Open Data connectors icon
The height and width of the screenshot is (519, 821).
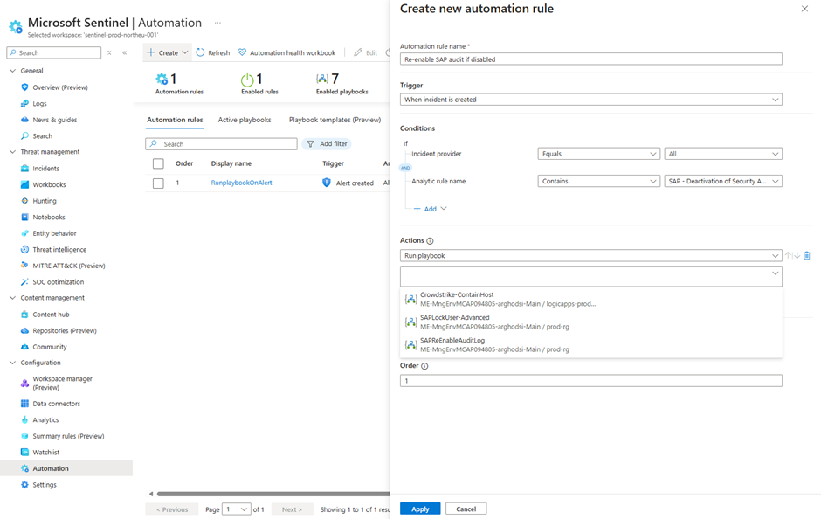tap(24, 404)
